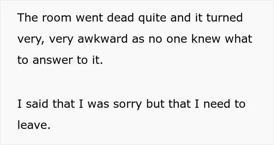Click the word "one" after "no"
Screen dimensions: 274x145
(177, 40)
